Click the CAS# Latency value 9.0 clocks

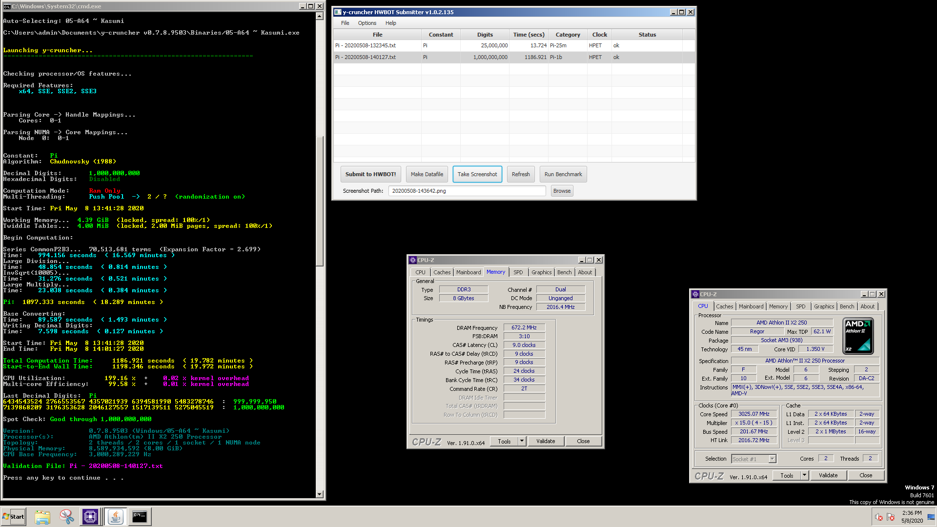524,345
